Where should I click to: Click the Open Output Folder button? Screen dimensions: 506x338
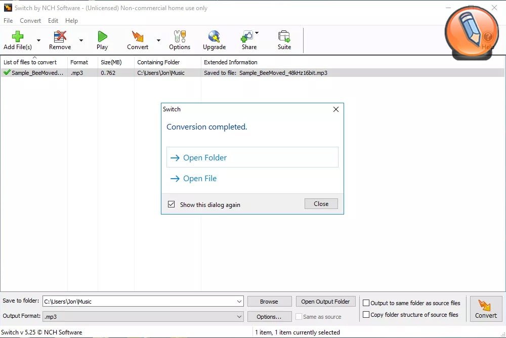pyautogui.click(x=325, y=302)
